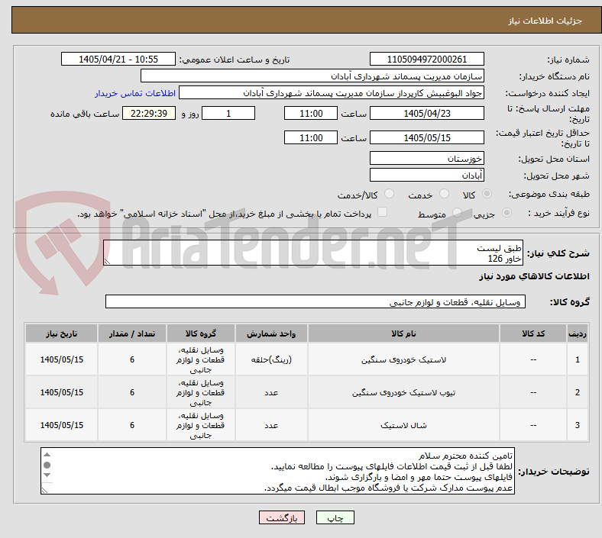Click the response deadline date 1405/04/23
This screenshot has height=538, width=602.
coord(426,114)
